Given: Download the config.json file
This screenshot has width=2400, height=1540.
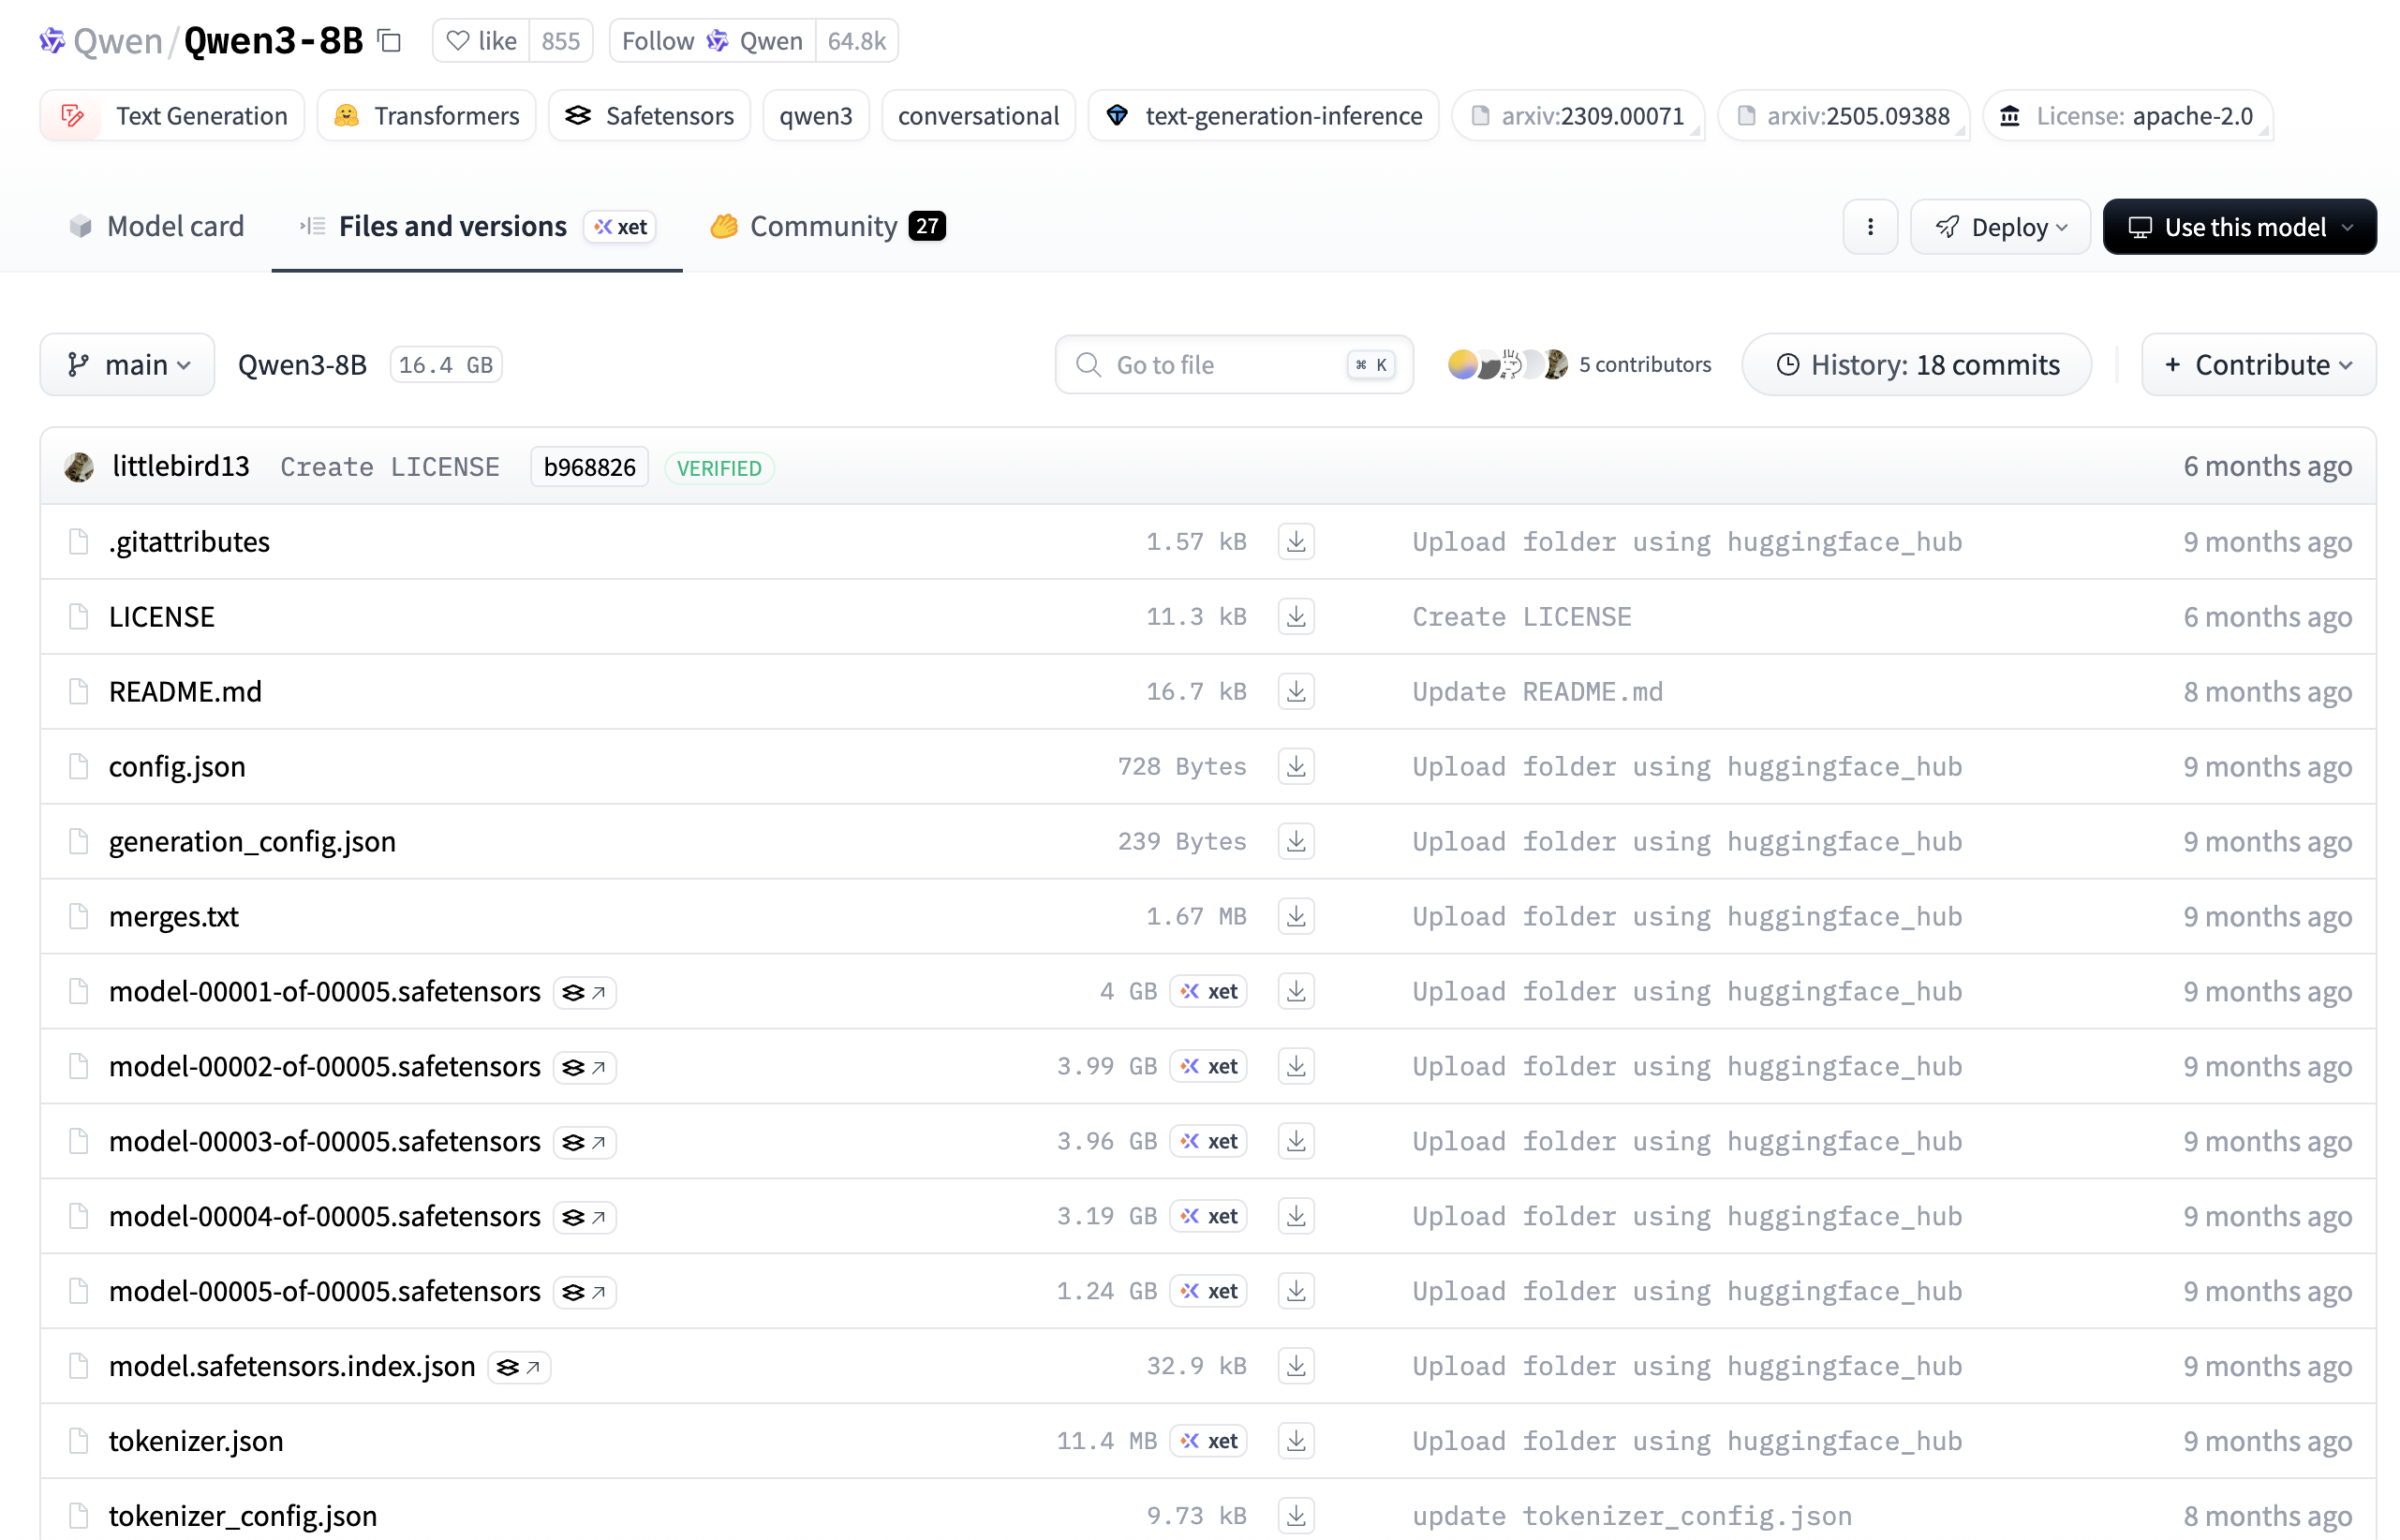Looking at the screenshot, I should tap(1296, 766).
